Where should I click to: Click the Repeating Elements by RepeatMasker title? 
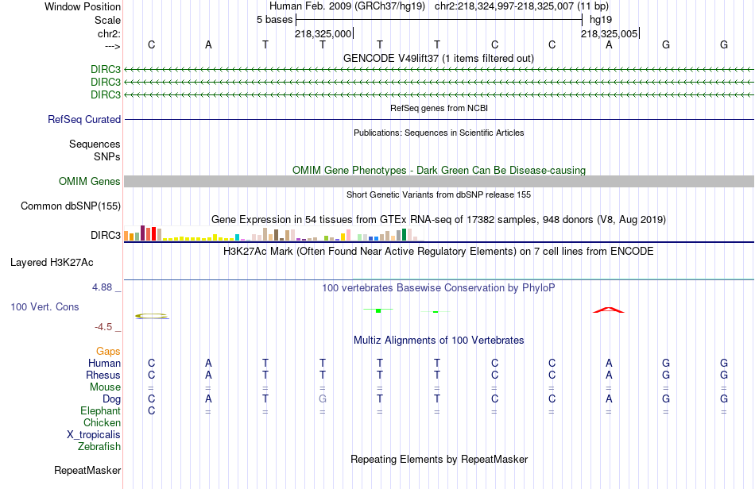click(439, 459)
